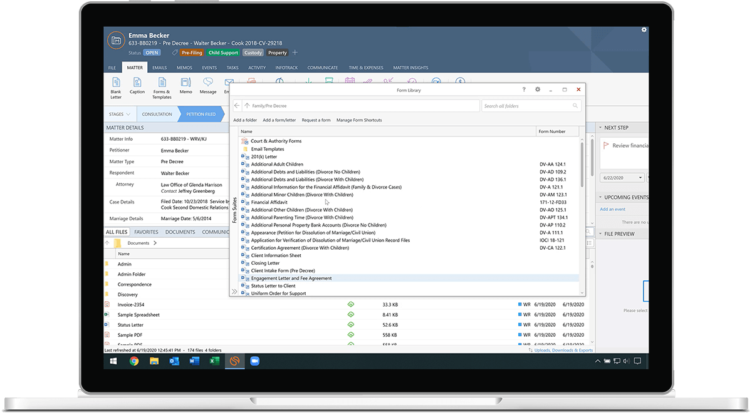Open the Favorites files tab

click(x=146, y=231)
